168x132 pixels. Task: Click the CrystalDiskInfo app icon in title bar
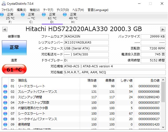pos(4,3)
